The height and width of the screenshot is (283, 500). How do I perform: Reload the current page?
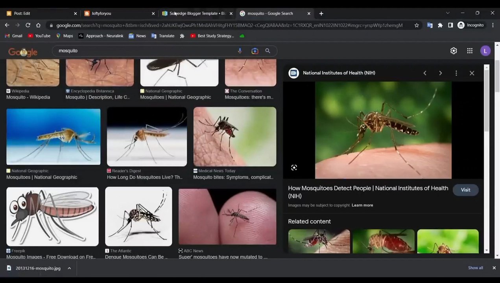point(28,25)
